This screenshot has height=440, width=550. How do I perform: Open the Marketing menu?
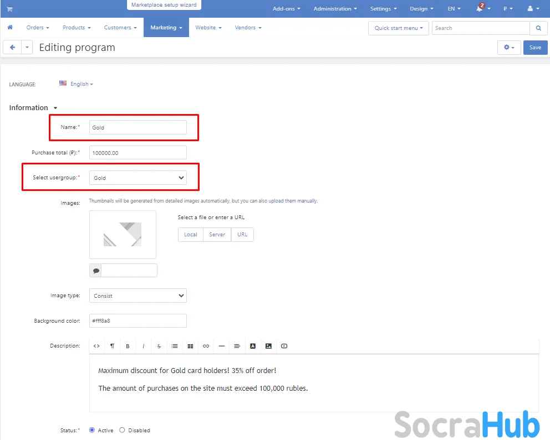[166, 27]
